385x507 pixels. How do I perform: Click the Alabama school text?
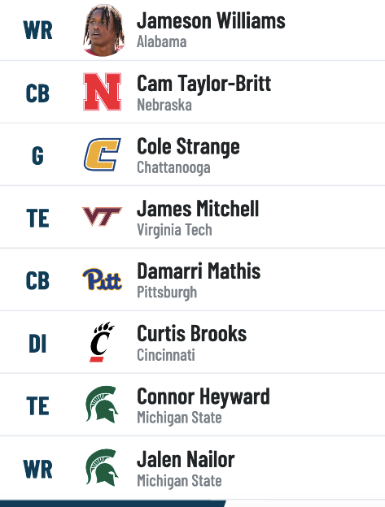[x=162, y=41]
